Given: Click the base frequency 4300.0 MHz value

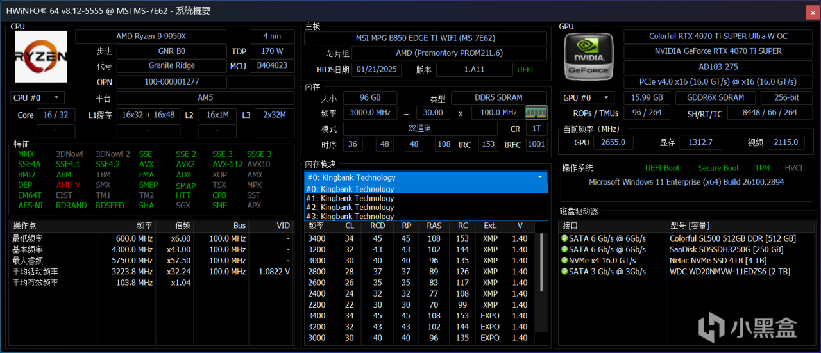Looking at the screenshot, I should (x=134, y=249).
